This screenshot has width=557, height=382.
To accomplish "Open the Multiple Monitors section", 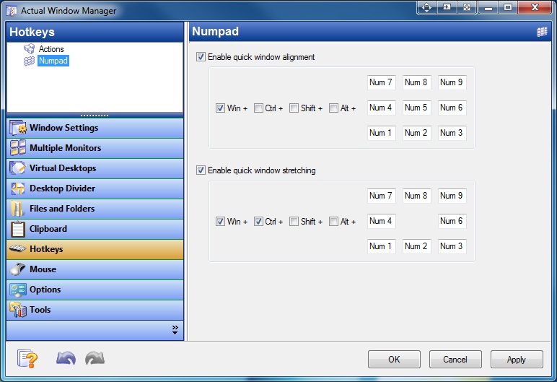I will pos(95,148).
